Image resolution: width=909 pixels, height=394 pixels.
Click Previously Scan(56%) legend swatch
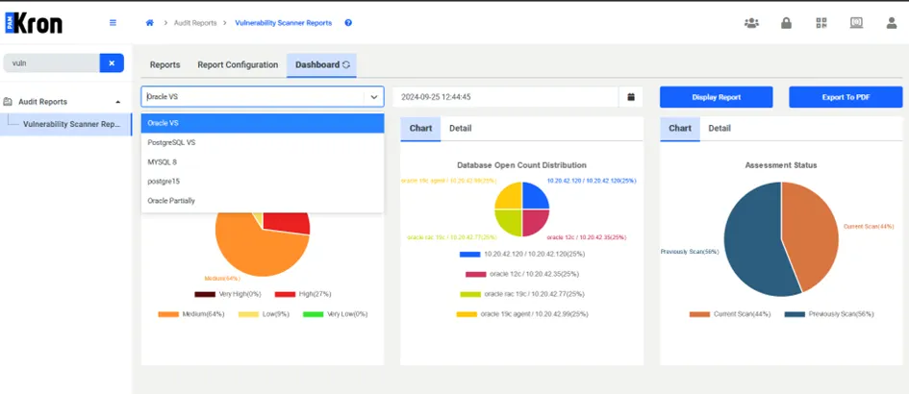pyautogui.click(x=795, y=314)
